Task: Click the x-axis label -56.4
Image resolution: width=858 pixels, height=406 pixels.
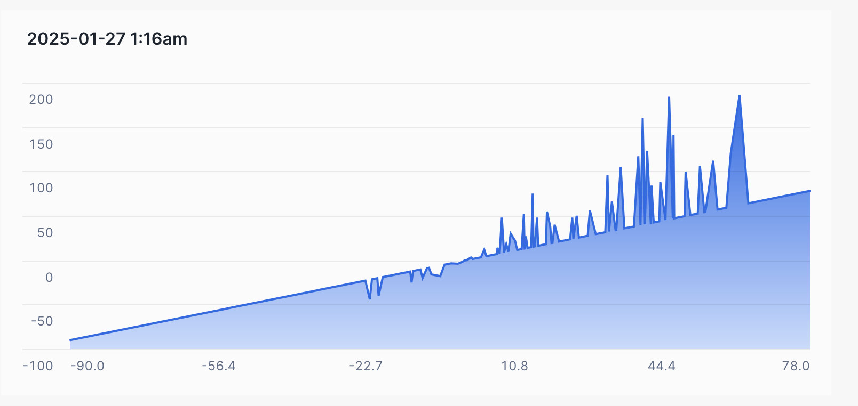Action: (219, 366)
